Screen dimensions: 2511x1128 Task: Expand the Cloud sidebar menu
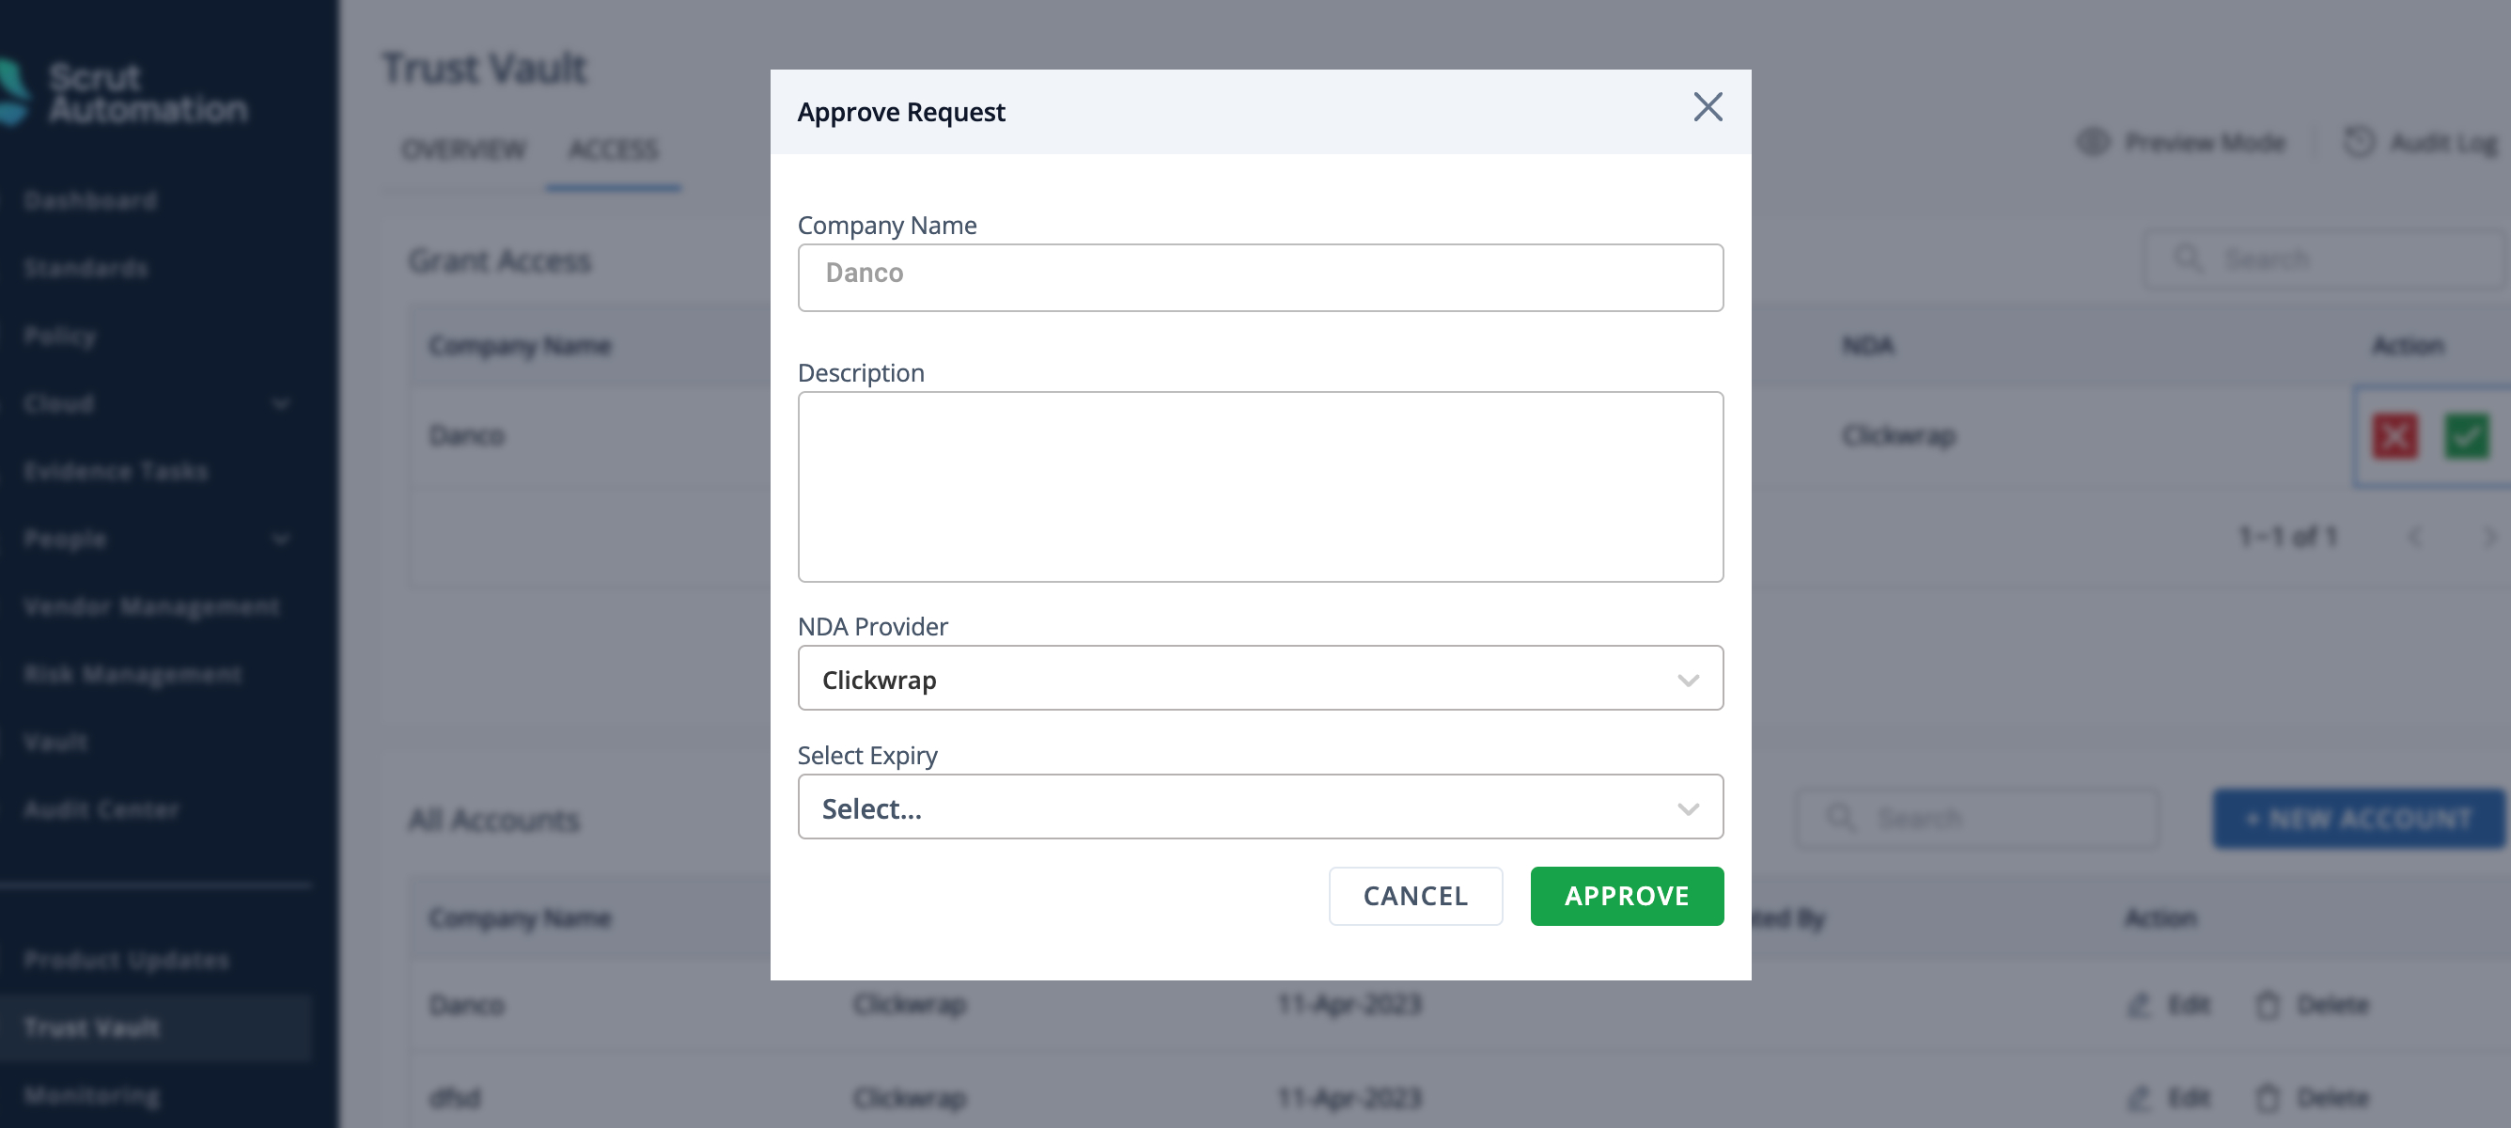[281, 403]
